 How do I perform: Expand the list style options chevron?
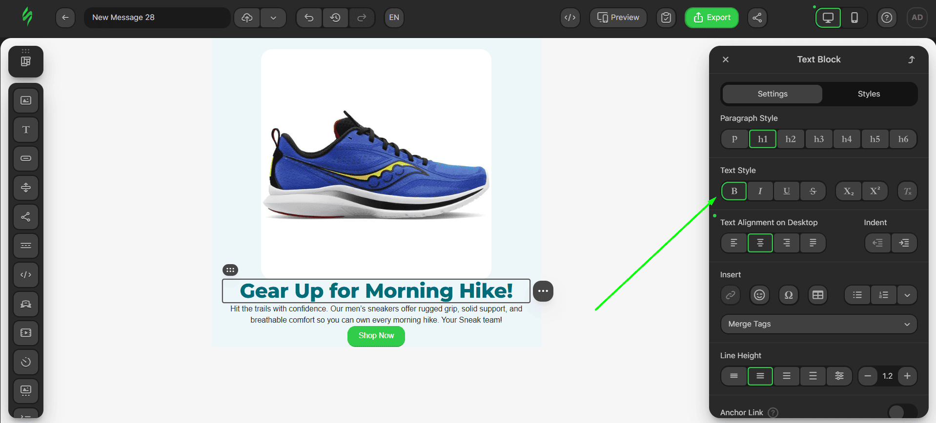907,295
